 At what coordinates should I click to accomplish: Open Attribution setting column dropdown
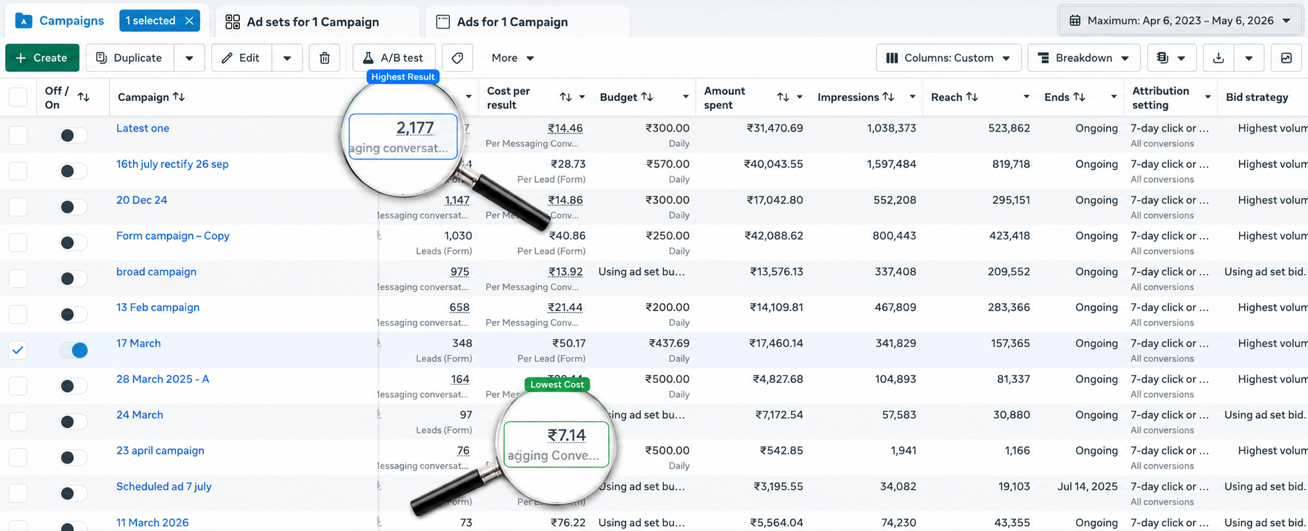[1208, 97]
